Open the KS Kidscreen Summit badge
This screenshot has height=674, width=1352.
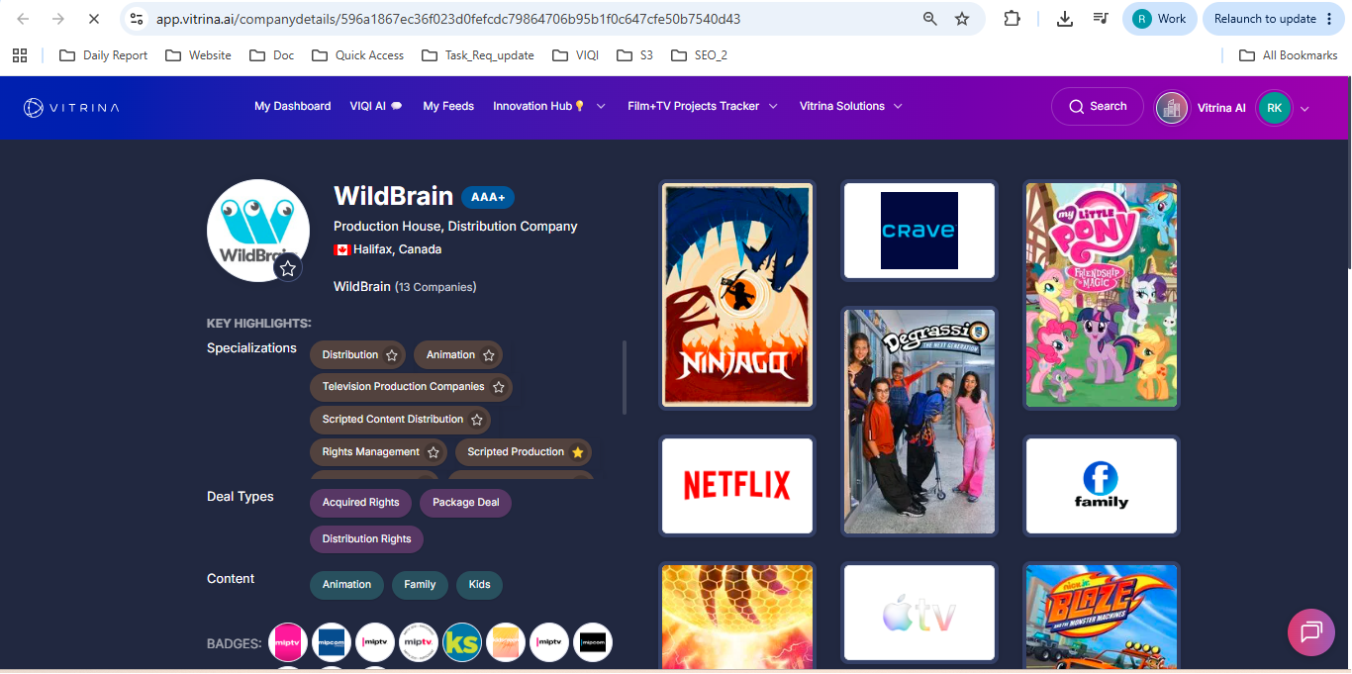462,642
